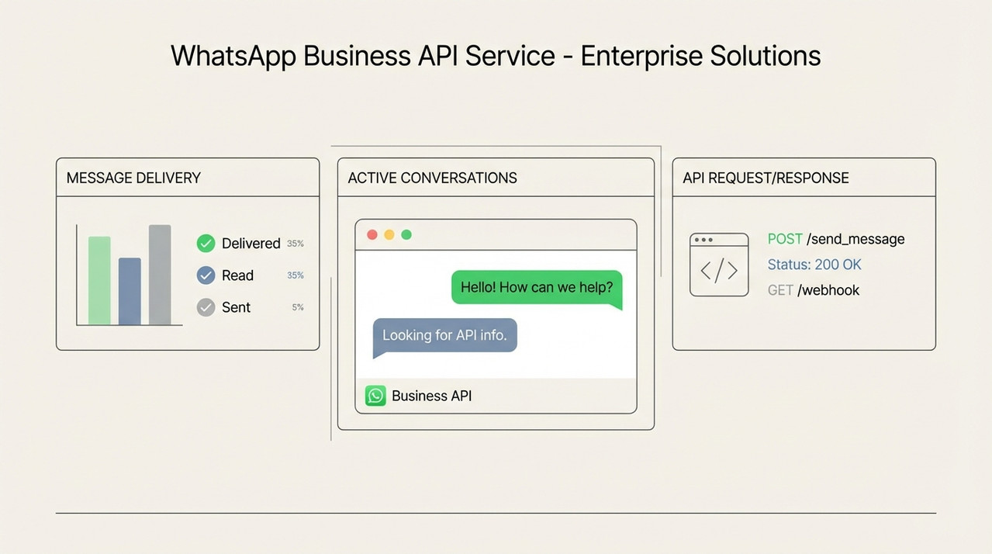Open the Looking for API info bubble
Viewport: 992px width, 554px height.
pos(444,337)
